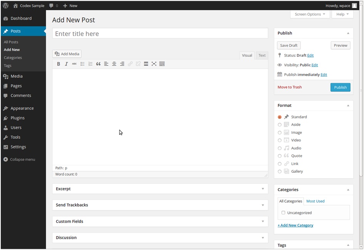Viewport: 364px width, 250px height.
Task: Open Plugins in the sidebar menu
Action: tap(17, 118)
